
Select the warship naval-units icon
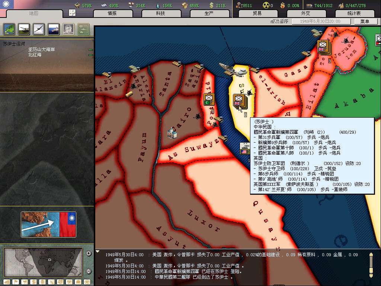pos(54,29)
